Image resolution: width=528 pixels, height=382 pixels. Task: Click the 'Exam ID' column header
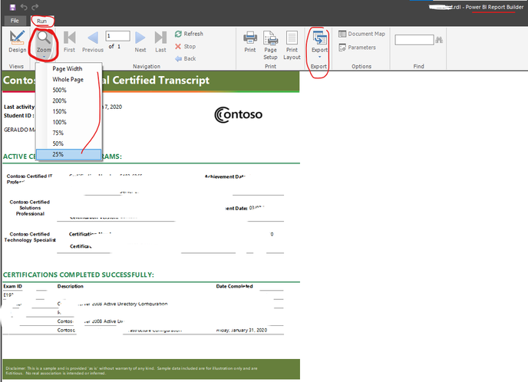coord(13,286)
